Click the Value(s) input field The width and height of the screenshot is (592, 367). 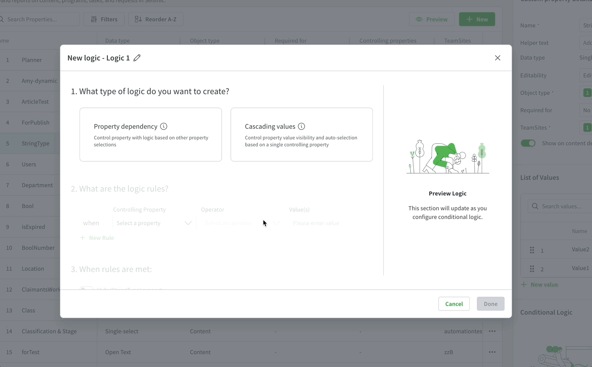(x=330, y=223)
